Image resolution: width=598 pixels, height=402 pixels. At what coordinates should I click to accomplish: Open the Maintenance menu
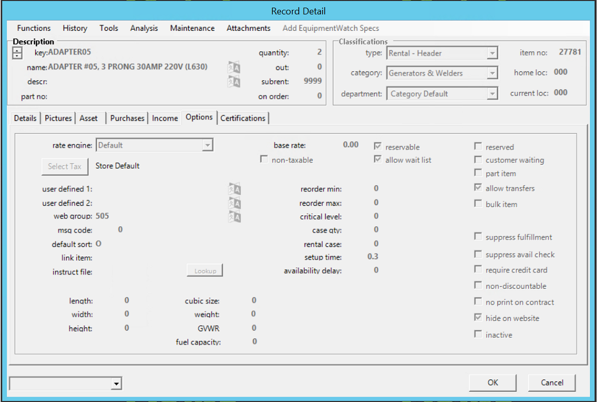tap(192, 28)
